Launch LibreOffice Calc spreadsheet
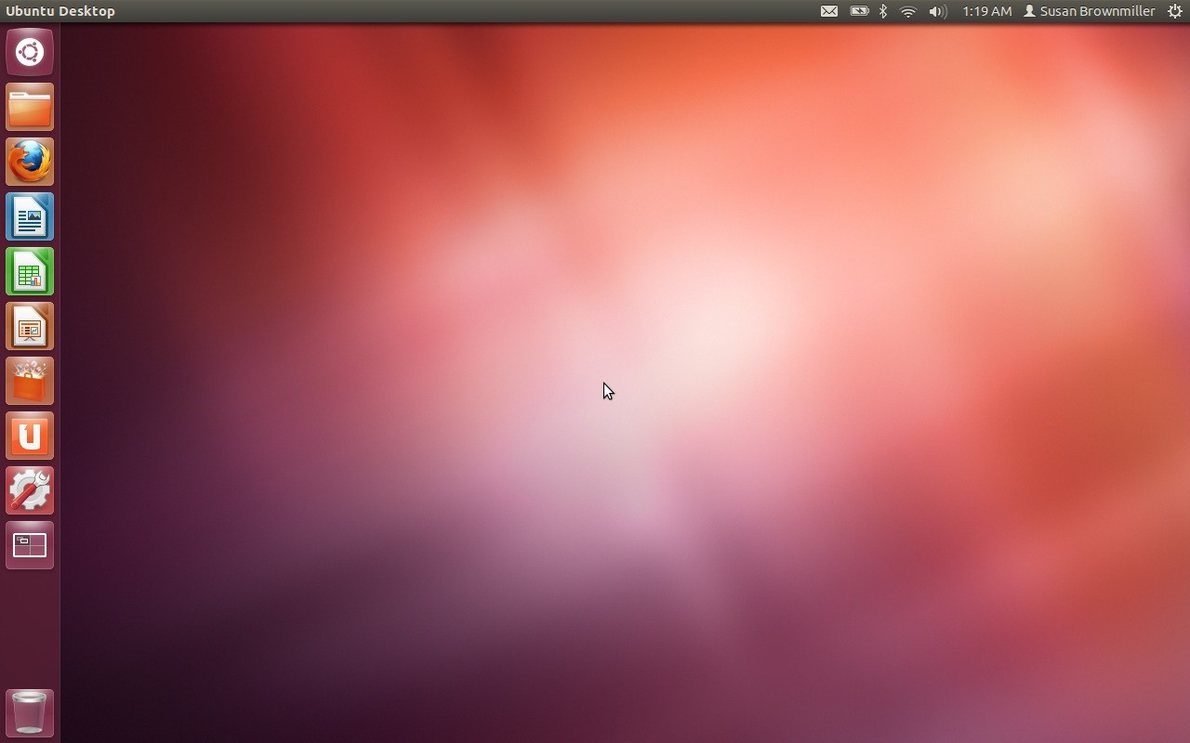The width and height of the screenshot is (1190, 743). click(30, 271)
